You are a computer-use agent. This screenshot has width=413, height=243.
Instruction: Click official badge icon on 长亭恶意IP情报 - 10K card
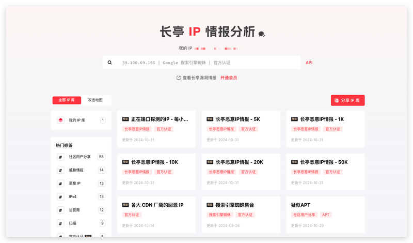[125, 162]
